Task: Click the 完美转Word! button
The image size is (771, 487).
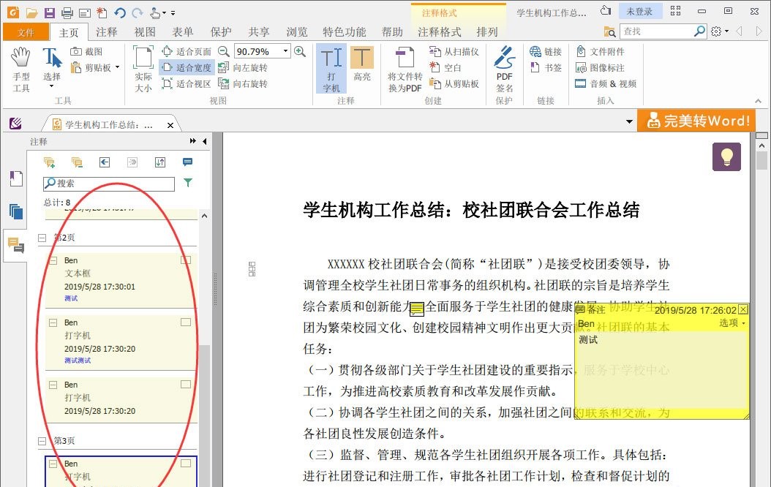Action: [x=696, y=120]
